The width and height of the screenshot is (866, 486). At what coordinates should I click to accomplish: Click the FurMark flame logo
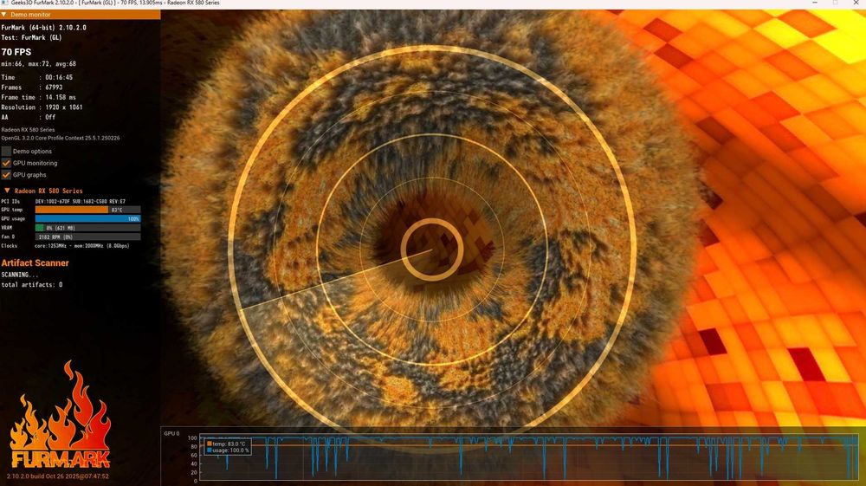pyautogui.click(x=60, y=415)
